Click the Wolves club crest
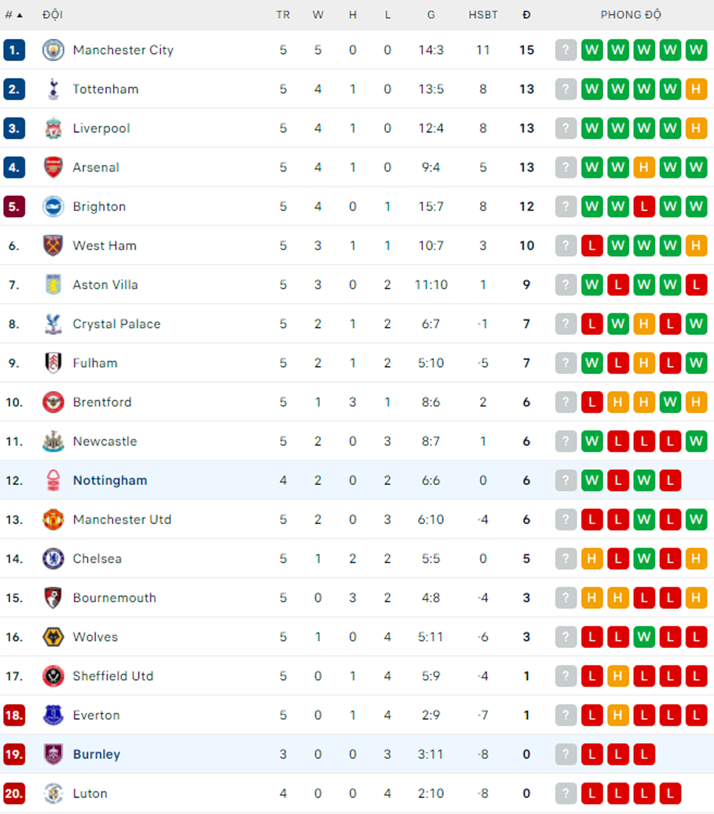Viewport: 714px width, 814px height. pos(53,637)
